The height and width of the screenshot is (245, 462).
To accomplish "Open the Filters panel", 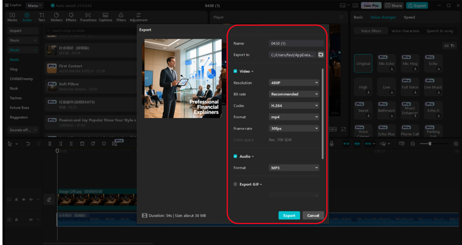I will click(121, 17).
